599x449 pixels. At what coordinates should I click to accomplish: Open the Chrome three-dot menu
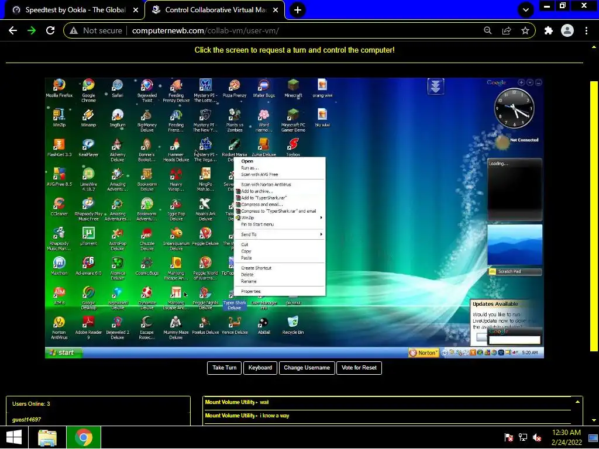click(586, 30)
